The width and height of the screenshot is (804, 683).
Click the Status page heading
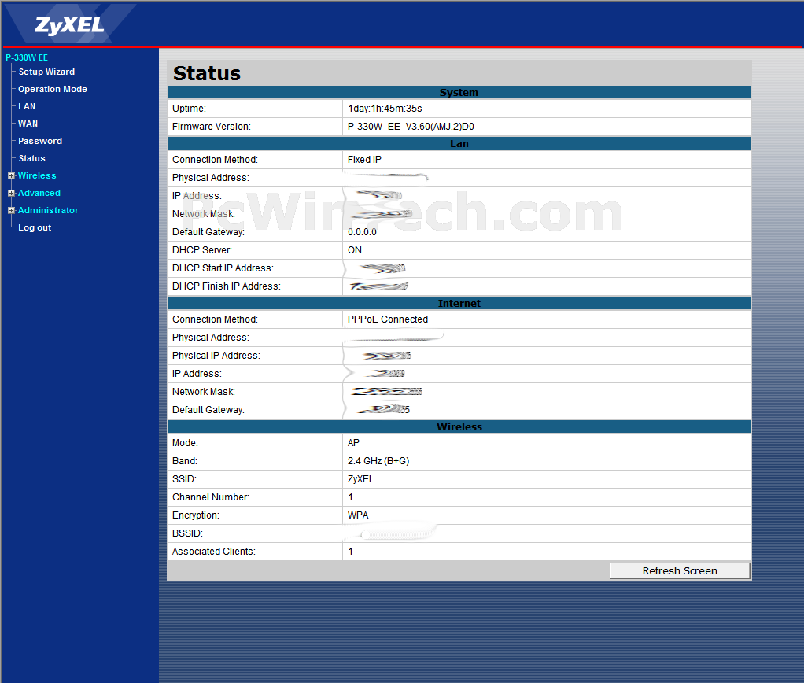(x=207, y=73)
